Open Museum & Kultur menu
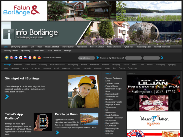Viewport: 183px width, 137px height. [97, 47]
